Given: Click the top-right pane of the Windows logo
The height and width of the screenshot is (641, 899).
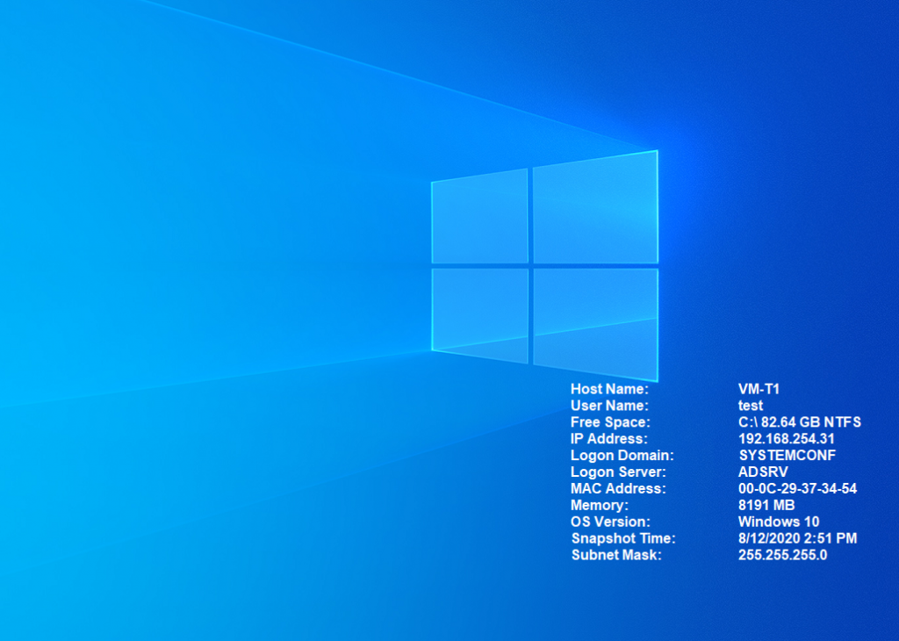Looking at the screenshot, I should pos(597,209).
